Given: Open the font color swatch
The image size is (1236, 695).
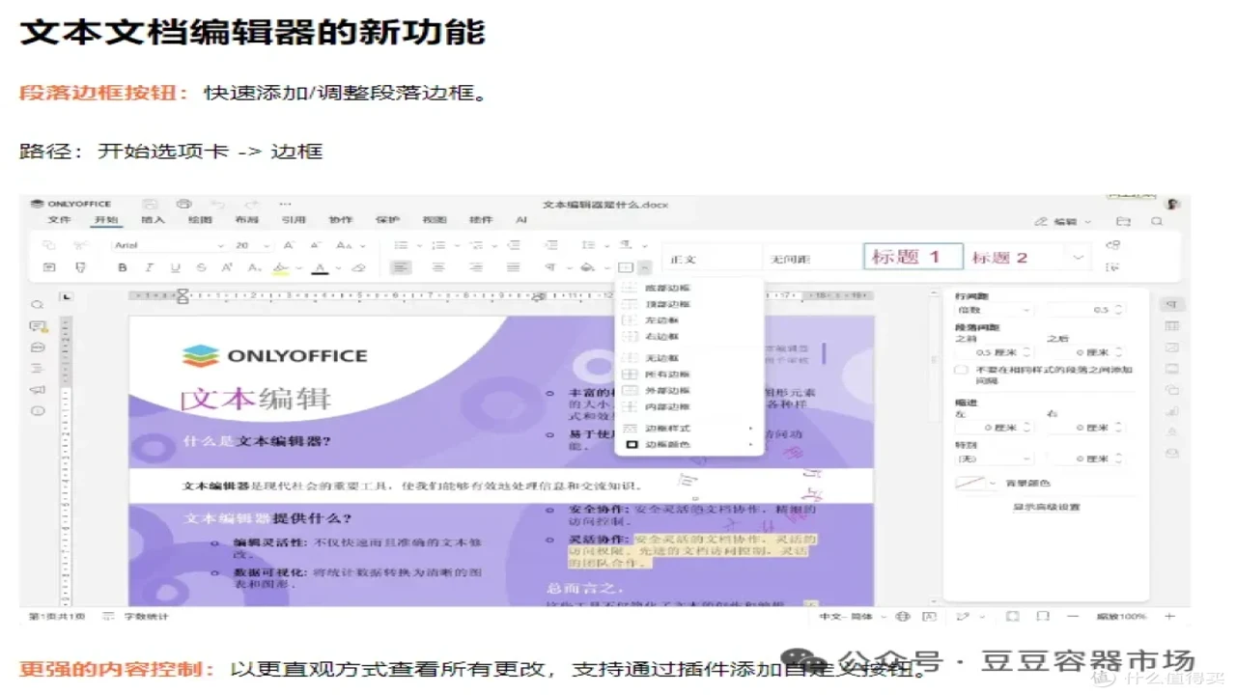Looking at the screenshot, I should pyautogui.click(x=320, y=267).
